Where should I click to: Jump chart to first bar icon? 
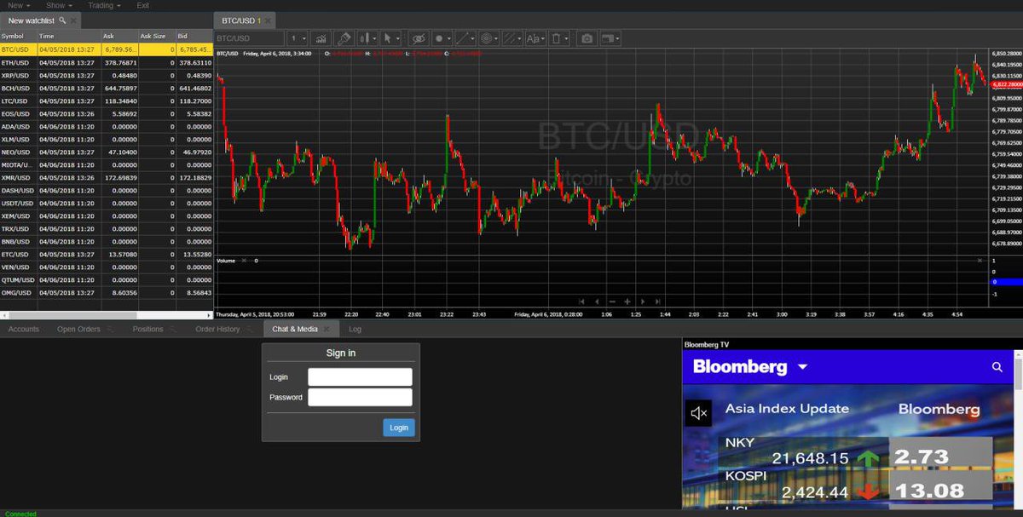point(581,301)
